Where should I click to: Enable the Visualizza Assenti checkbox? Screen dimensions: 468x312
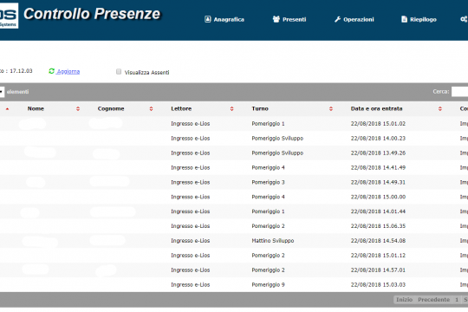(x=119, y=72)
